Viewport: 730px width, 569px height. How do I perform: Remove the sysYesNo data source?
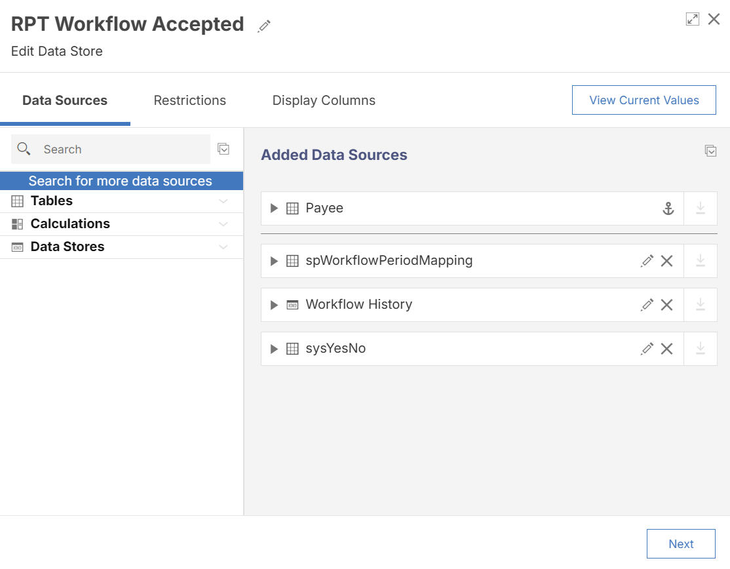pyautogui.click(x=667, y=349)
